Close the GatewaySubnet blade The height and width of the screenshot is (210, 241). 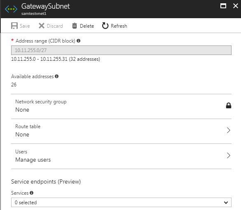[236, 6]
